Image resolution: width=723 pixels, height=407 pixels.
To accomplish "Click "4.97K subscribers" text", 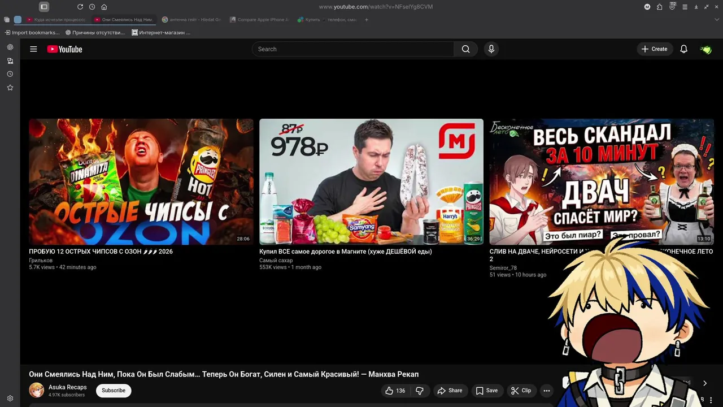I will click(67, 395).
